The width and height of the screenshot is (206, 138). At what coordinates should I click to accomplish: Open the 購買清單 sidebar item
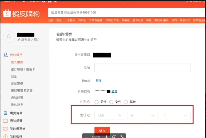[x=16, y=113]
